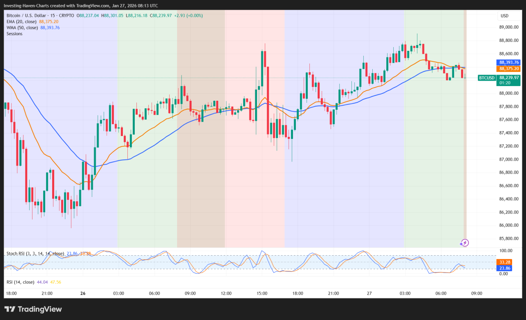The width and height of the screenshot is (526, 320).
Task: Select the Sessions indicator legend
Action: (x=14, y=34)
